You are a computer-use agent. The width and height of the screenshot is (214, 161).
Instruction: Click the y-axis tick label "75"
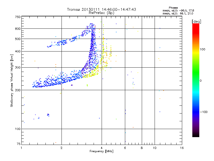tap(19, 144)
